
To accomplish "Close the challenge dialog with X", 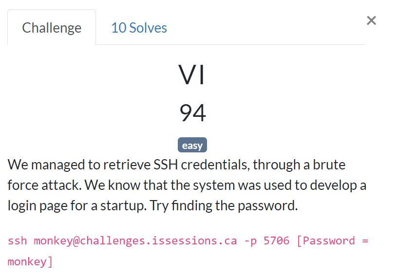I will [371, 20].
